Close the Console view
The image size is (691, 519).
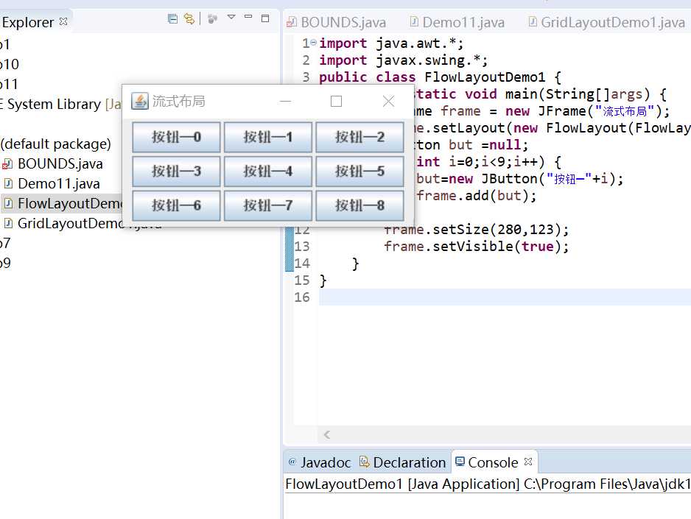528,462
